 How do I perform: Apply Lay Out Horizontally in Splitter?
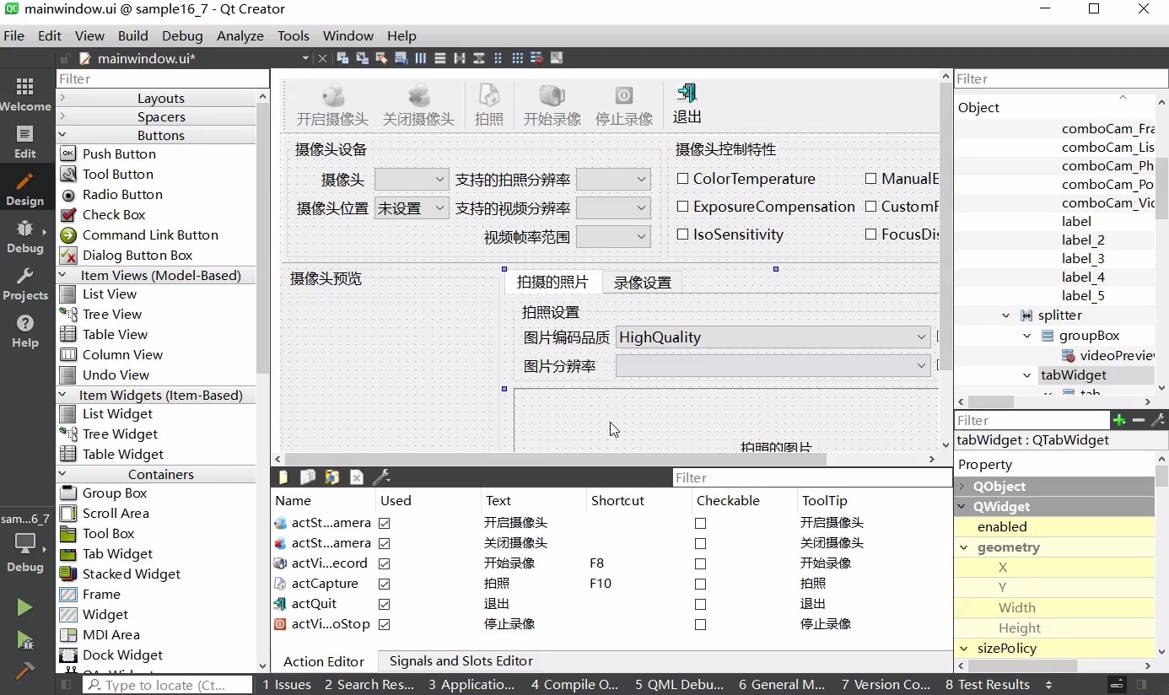pyautogui.click(x=459, y=58)
